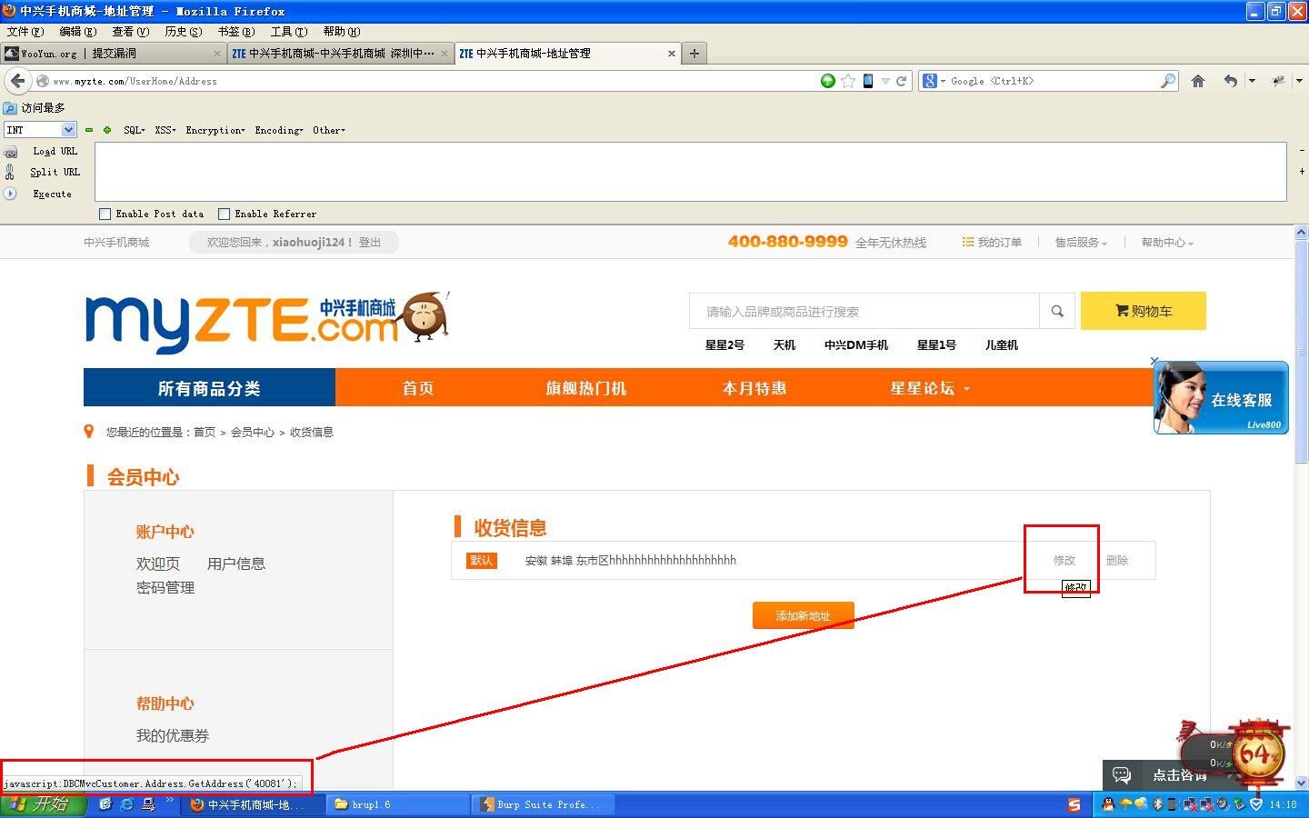Viewport: 1309px width, 818px height.
Task: Click the search magnifier in Google search box
Action: tap(1168, 81)
